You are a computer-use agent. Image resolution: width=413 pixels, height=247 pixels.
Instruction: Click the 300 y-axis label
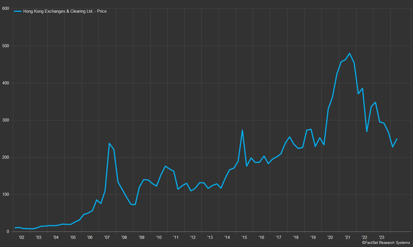5,120
